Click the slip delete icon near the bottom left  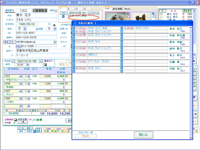(x=15, y=120)
